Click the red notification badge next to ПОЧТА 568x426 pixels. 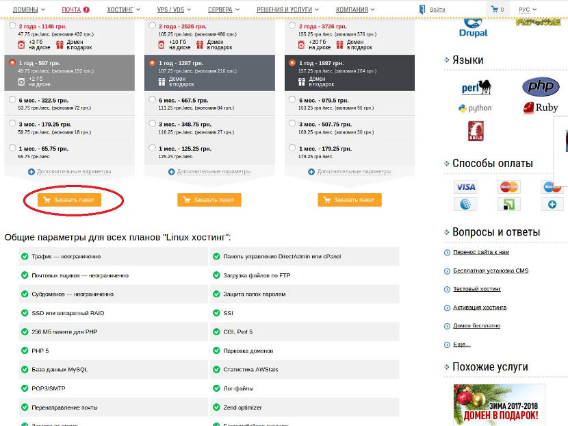[x=86, y=10]
